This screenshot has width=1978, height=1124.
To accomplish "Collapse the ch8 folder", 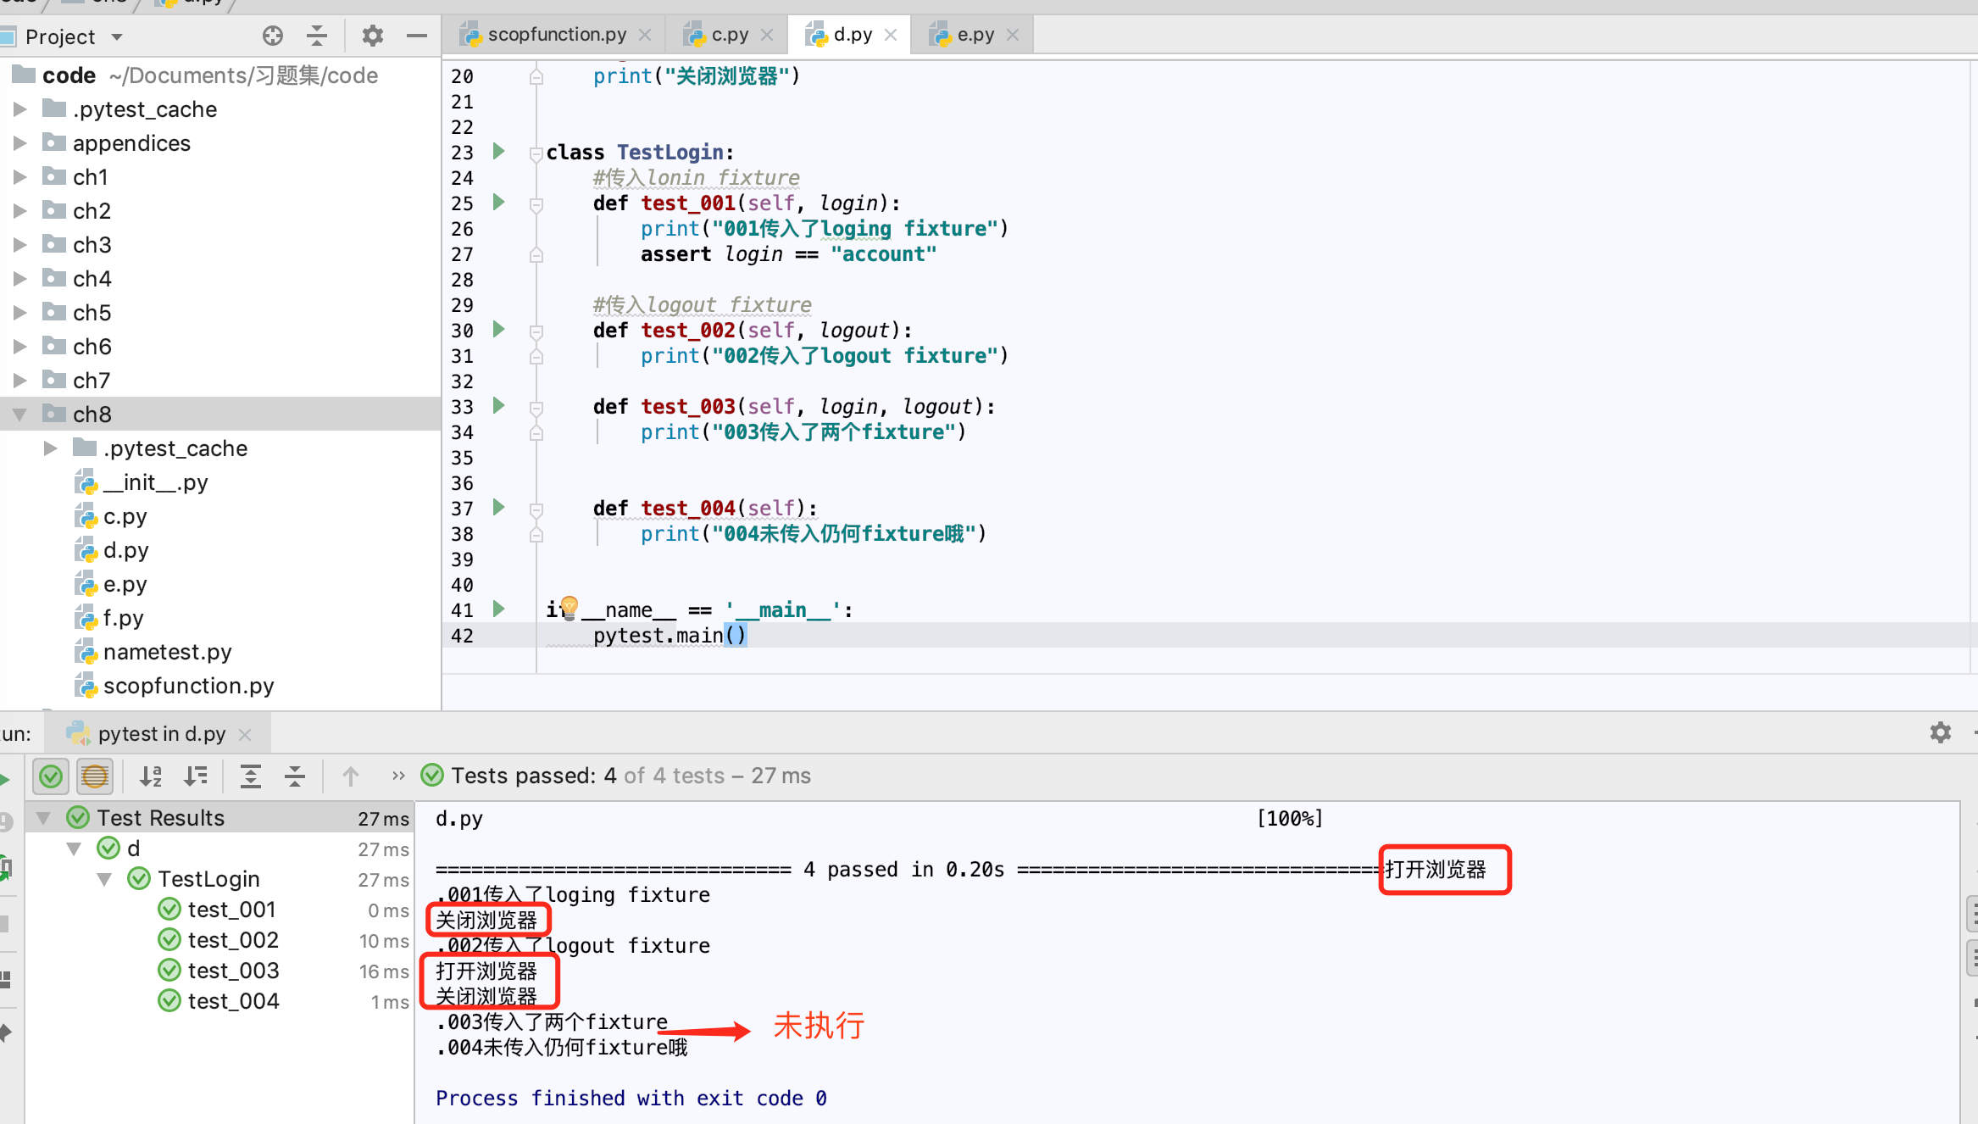I will click(19, 415).
